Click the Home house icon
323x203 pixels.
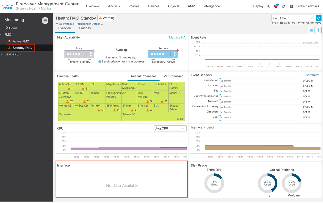pos(6,28)
